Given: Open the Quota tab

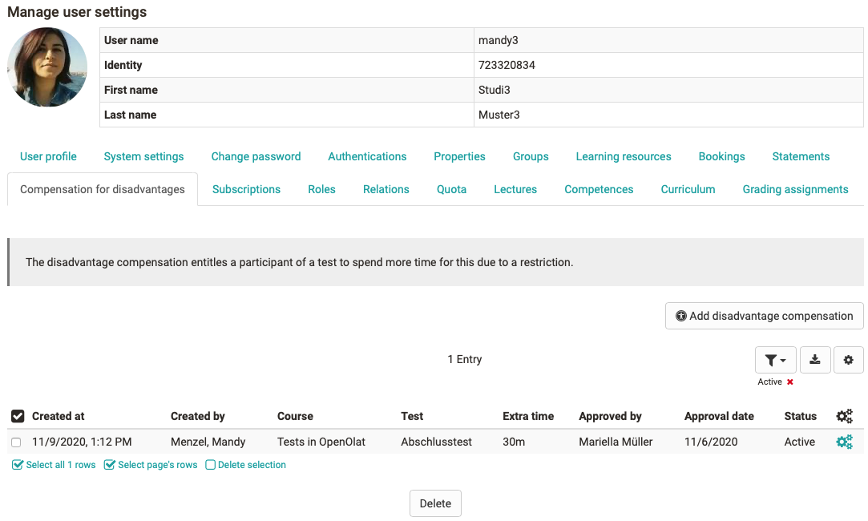Looking at the screenshot, I should [x=451, y=189].
